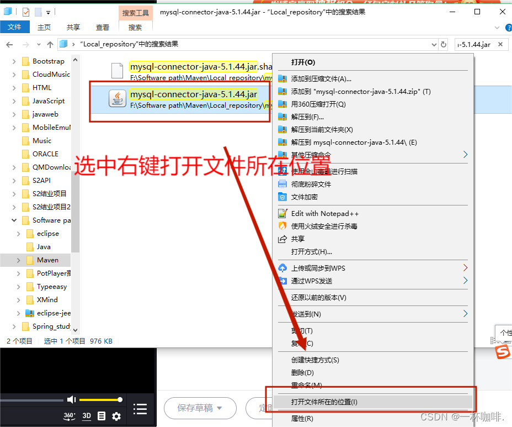Screen dimensions: 512x427
Task: Expand the JavaScript folder node
Action: [x=14, y=101]
